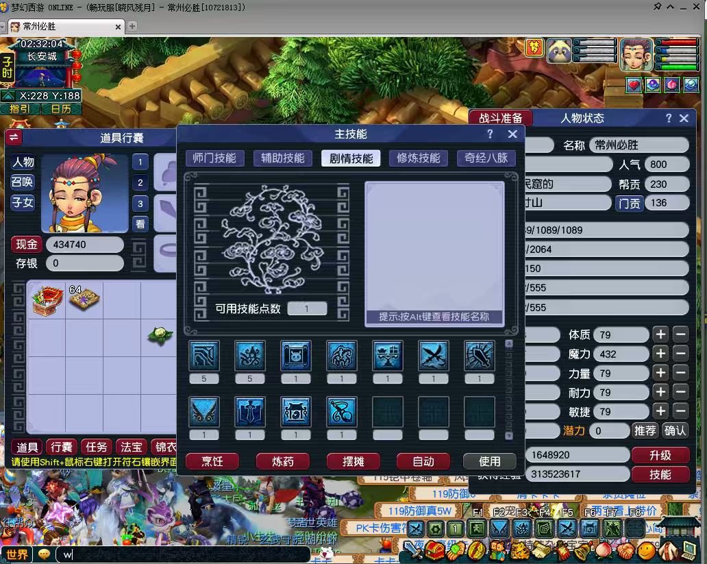
Task: Open the 日历 button under minimap
Action: (x=61, y=109)
